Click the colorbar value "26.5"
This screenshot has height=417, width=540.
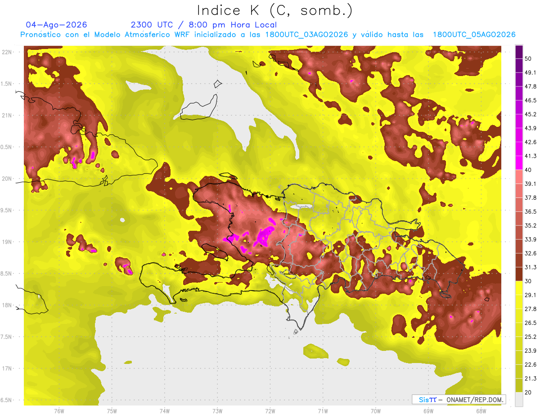[x=530, y=323]
